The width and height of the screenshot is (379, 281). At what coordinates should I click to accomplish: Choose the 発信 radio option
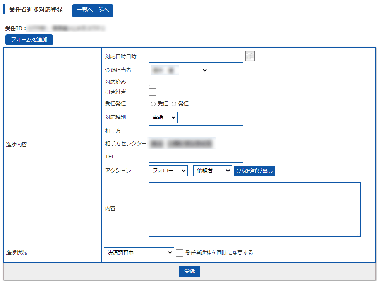(174, 104)
